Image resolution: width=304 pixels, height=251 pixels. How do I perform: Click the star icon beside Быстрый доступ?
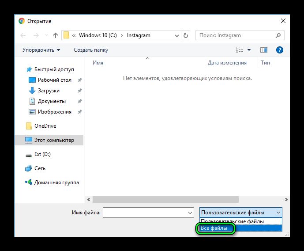click(29, 69)
